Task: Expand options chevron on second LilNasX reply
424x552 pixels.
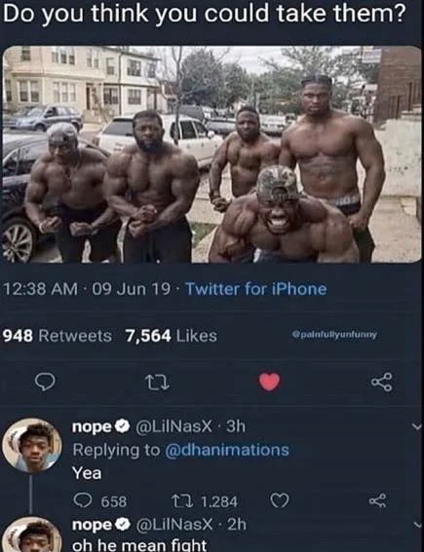Action: [416, 525]
